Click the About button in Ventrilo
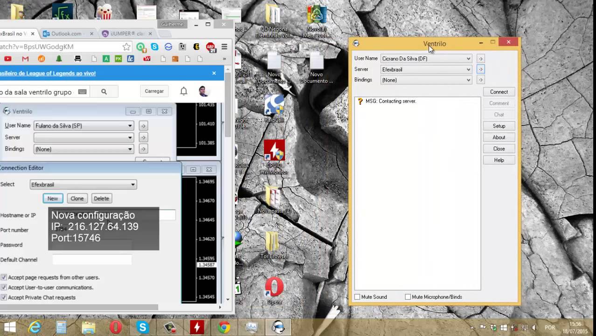Screen dimensions: 596x336 499,137
